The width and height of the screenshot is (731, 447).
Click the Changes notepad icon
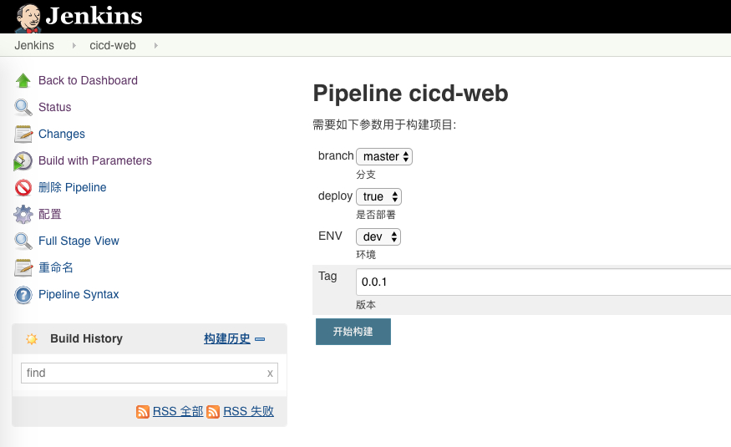point(23,135)
